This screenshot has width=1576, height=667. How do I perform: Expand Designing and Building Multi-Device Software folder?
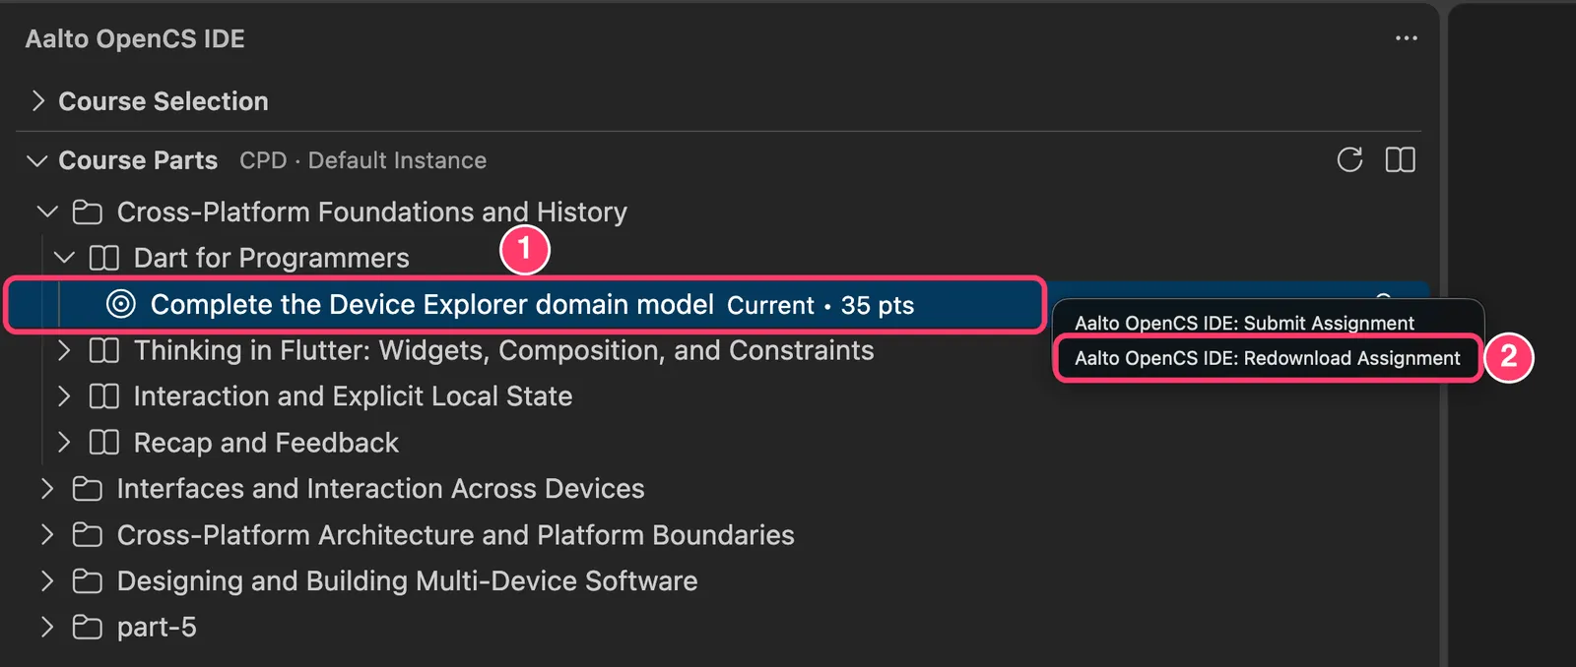pyautogui.click(x=47, y=581)
